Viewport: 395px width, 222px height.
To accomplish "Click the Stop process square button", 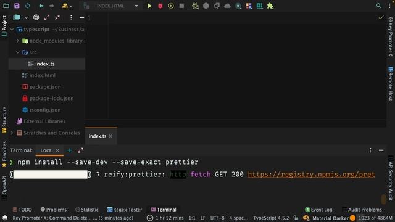I will point(181,6).
